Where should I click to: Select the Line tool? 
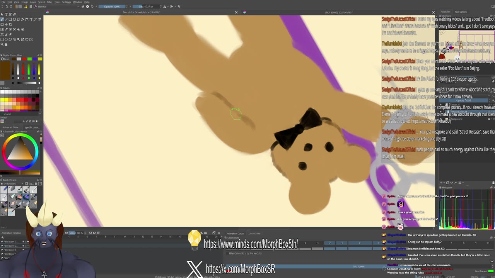coord(6,19)
